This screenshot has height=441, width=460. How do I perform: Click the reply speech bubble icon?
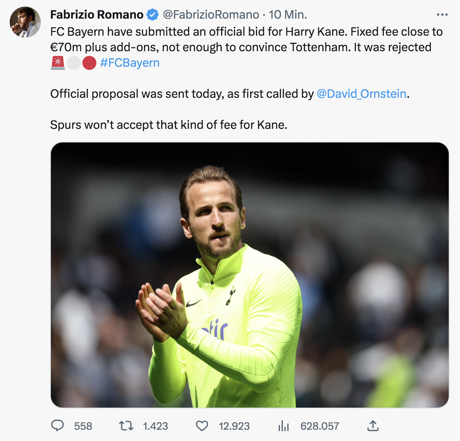(57, 426)
